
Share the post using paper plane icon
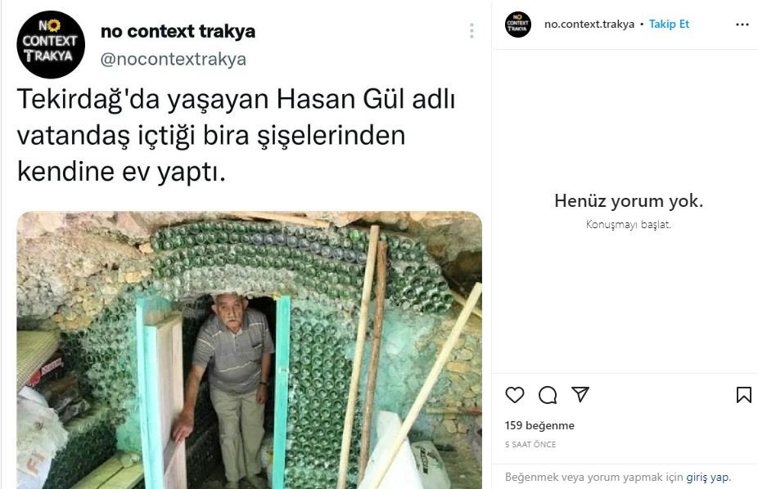[x=580, y=394]
